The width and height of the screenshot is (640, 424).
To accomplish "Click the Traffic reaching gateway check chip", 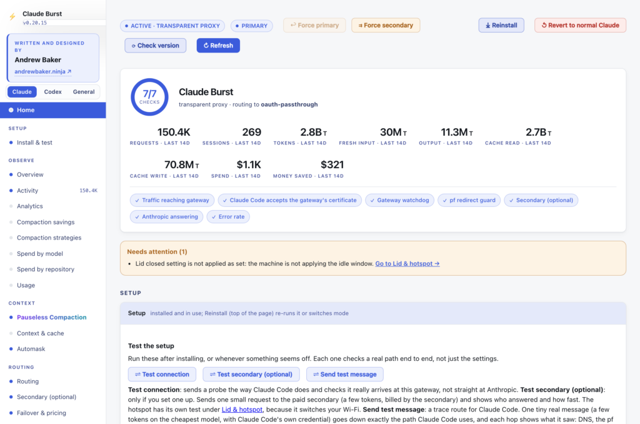I will point(172,200).
